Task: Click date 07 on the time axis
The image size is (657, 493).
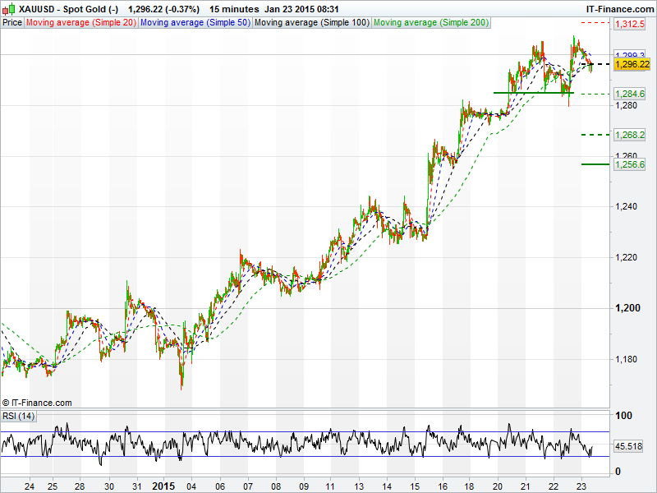Action: pyautogui.click(x=248, y=486)
